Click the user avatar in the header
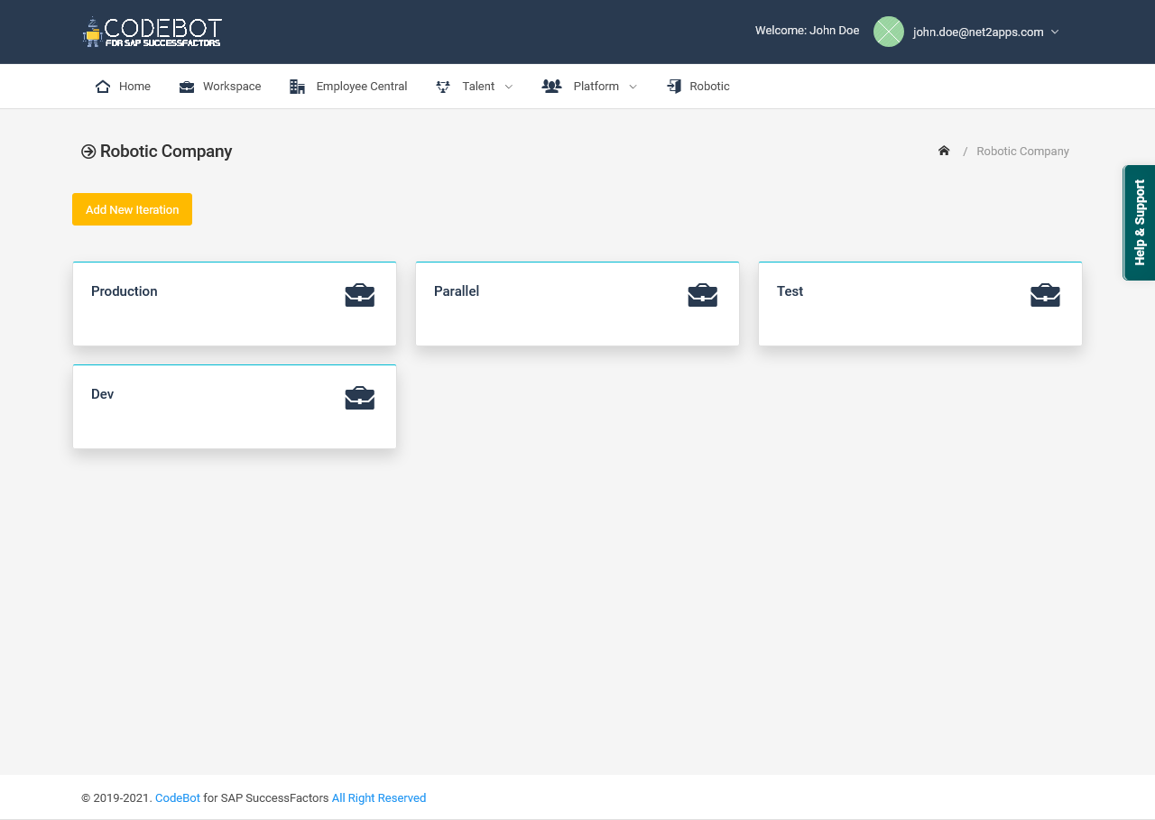The height and width of the screenshot is (820, 1155). (888, 32)
